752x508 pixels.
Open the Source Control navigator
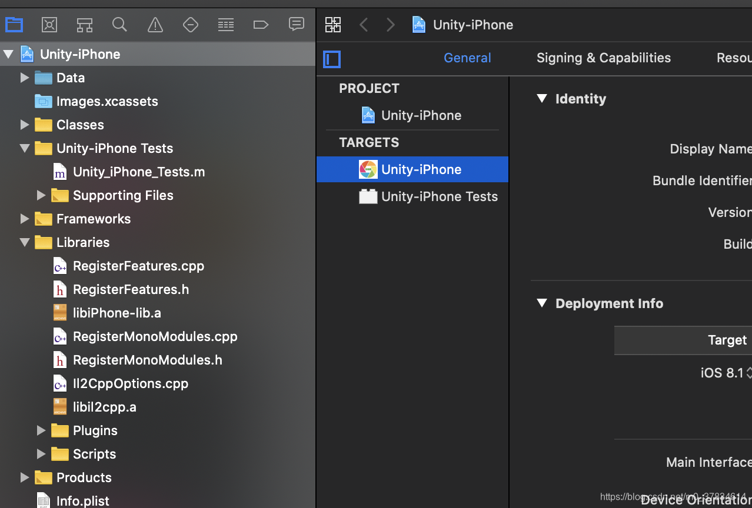click(x=49, y=25)
